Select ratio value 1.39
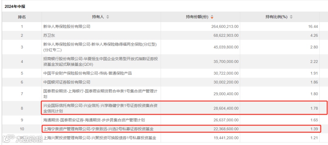 pyautogui.click(x=314, y=129)
